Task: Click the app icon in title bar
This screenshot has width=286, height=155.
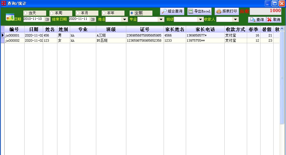Action: click(x=4, y=3)
